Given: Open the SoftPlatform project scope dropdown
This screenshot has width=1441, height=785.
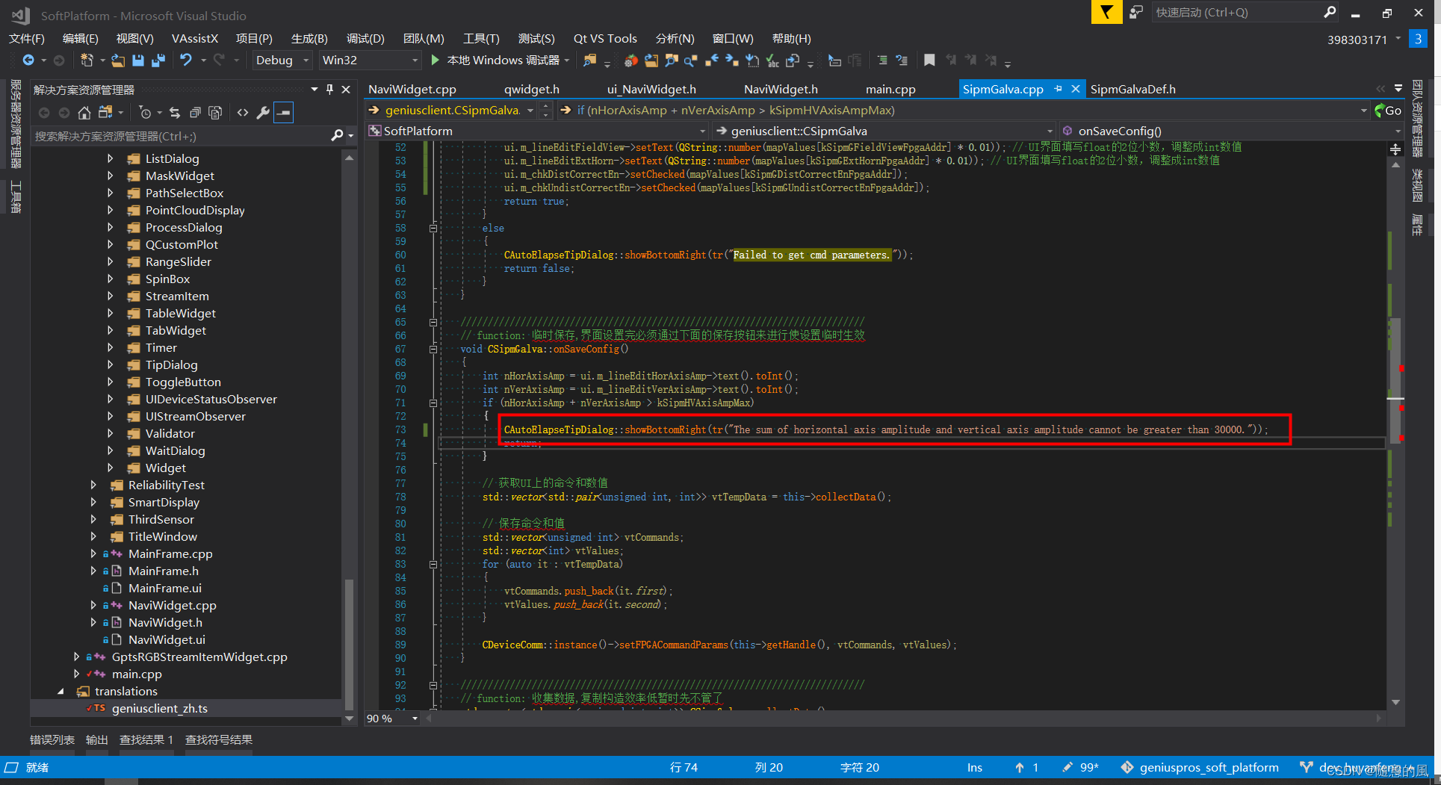Looking at the screenshot, I should tap(537, 131).
